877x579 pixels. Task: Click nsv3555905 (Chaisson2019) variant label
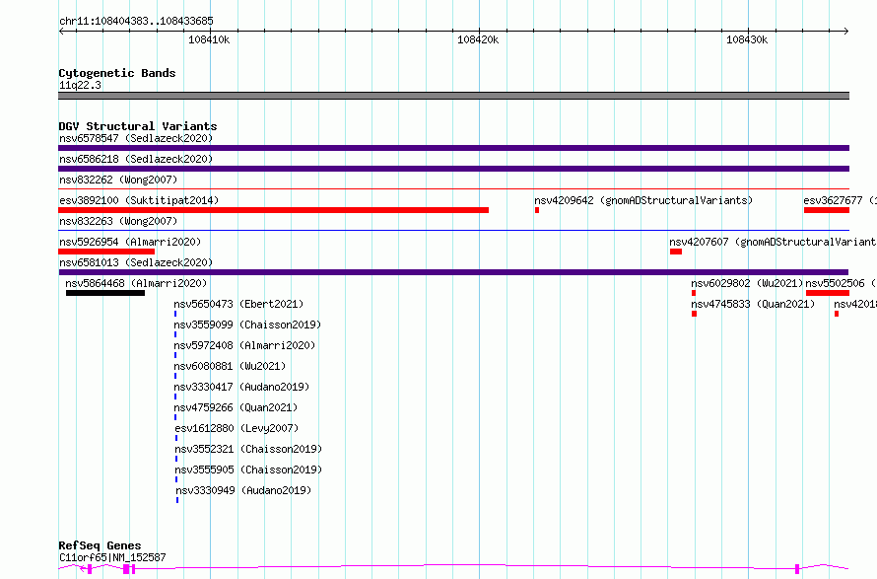pos(249,470)
